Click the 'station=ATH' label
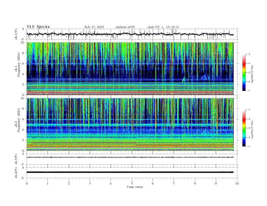This screenshot has height=206, width=267. click(x=125, y=27)
